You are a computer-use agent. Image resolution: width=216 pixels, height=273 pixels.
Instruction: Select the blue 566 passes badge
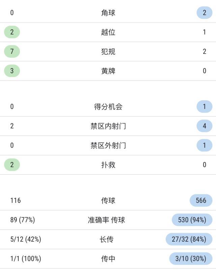pos(201,200)
